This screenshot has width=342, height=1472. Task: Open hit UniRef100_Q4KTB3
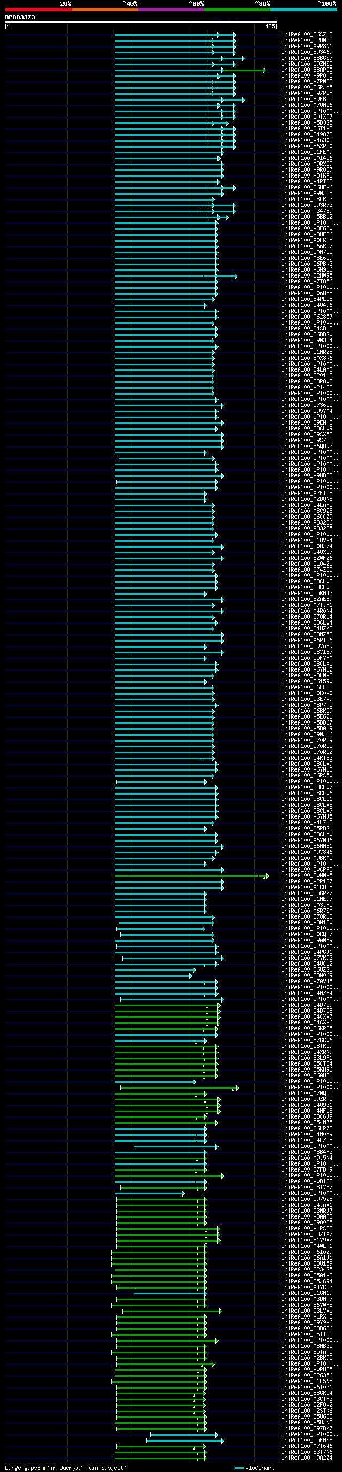point(307,758)
